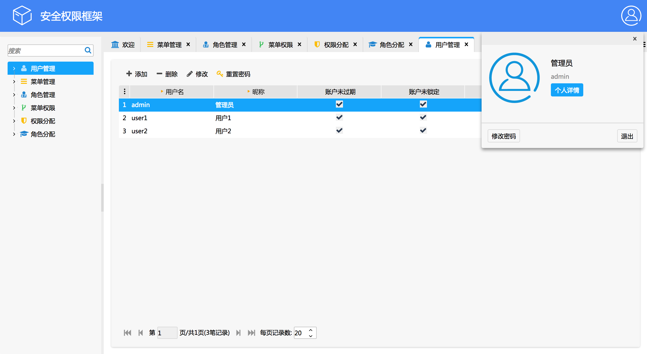Click the reset password key icon
Screen dimensions: 647x354
[220, 74]
